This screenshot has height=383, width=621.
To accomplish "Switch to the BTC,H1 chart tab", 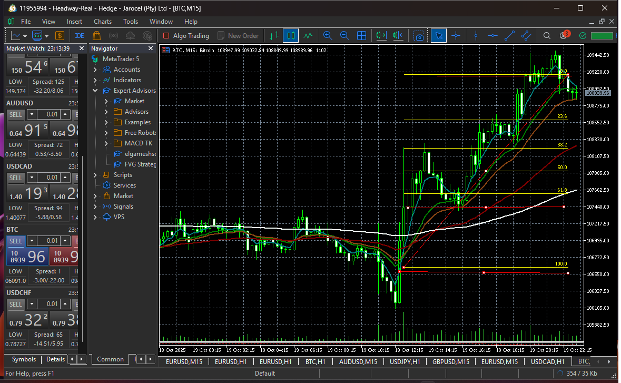I will point(316,361).
